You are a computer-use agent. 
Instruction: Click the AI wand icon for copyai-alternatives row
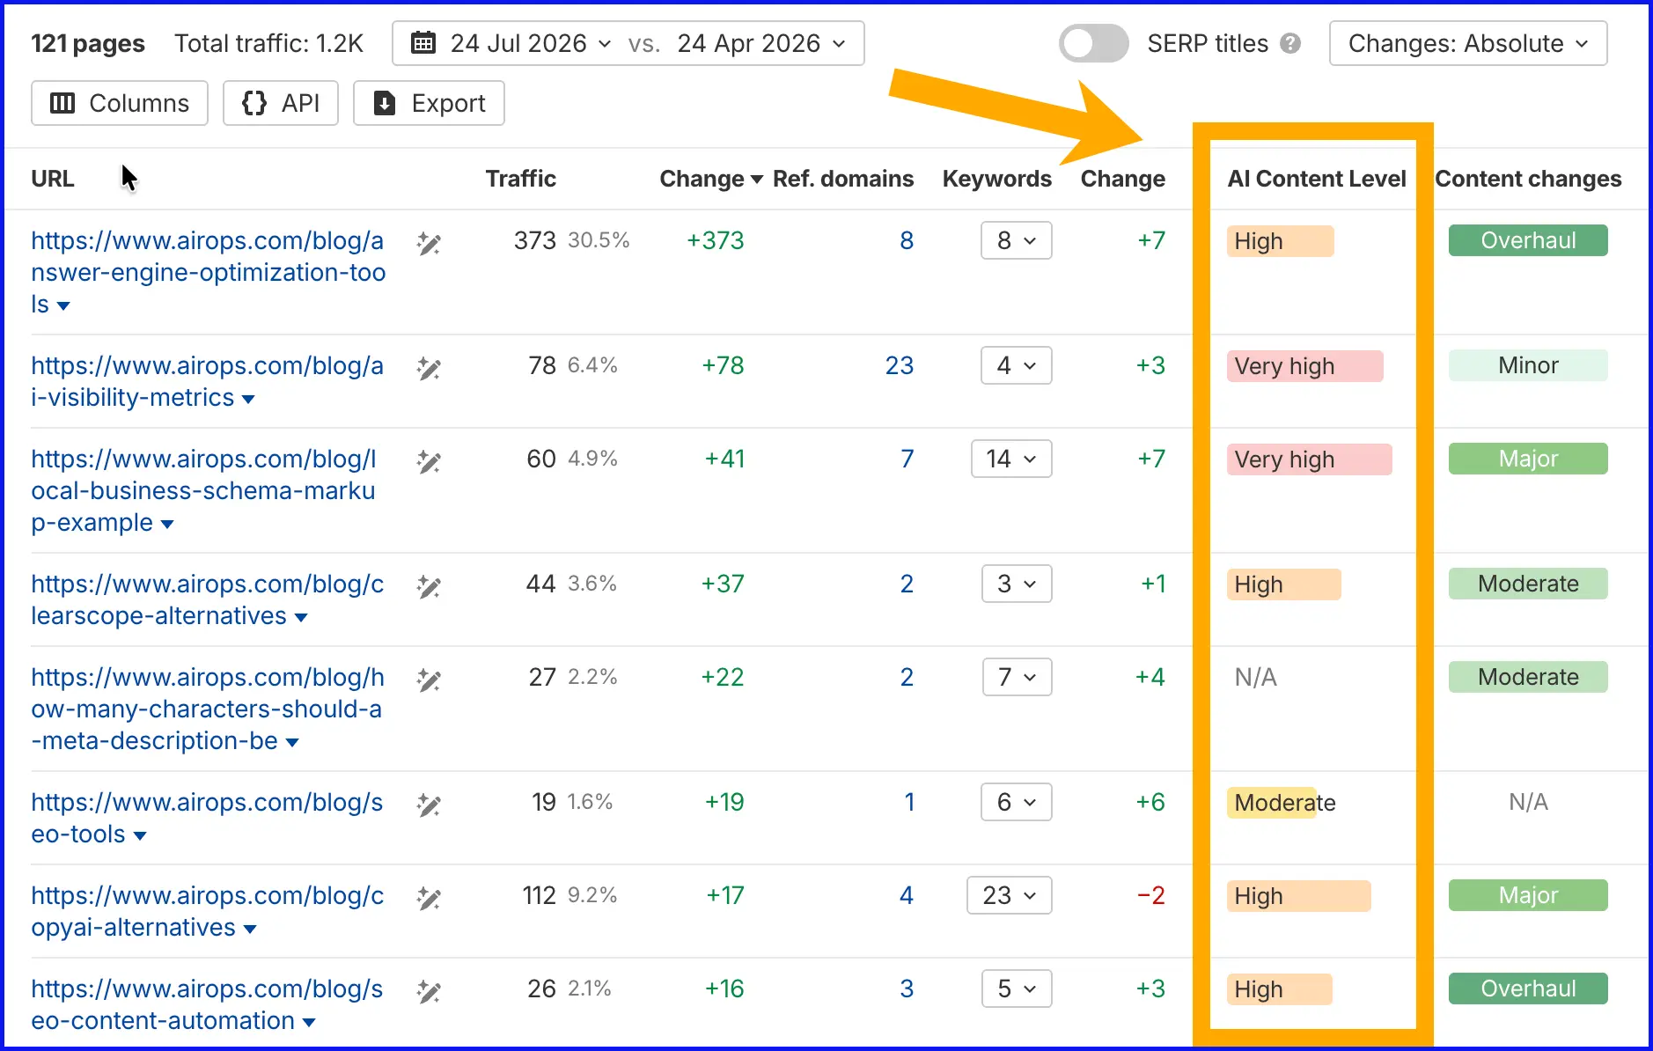coord(429,899)
